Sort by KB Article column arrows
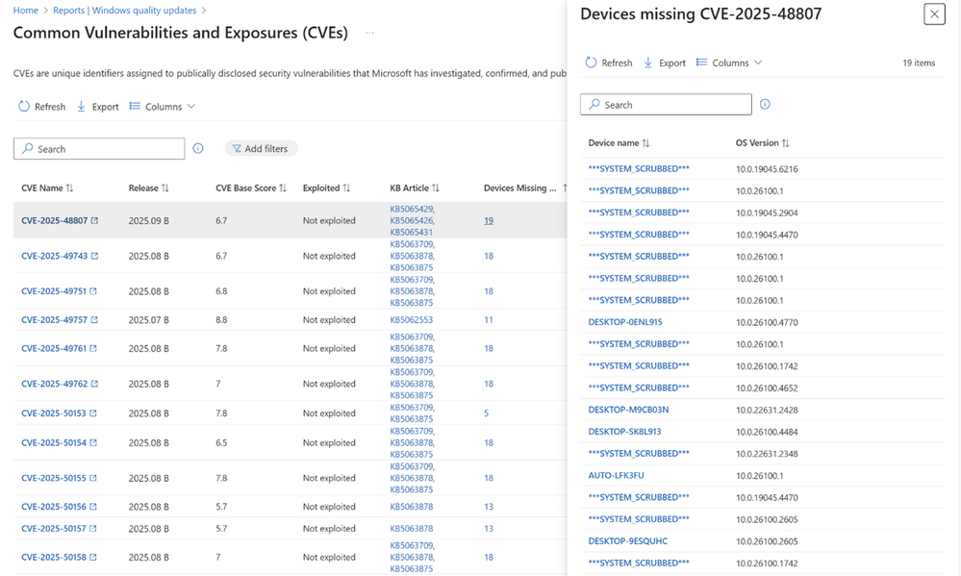961x576 pixels. click(x=435, y=188)
